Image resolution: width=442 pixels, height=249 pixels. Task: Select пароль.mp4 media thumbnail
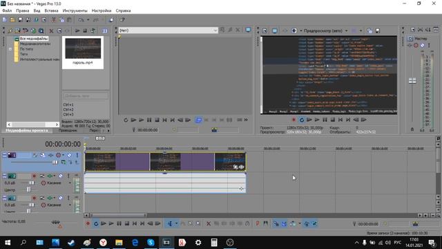(83, 52)
